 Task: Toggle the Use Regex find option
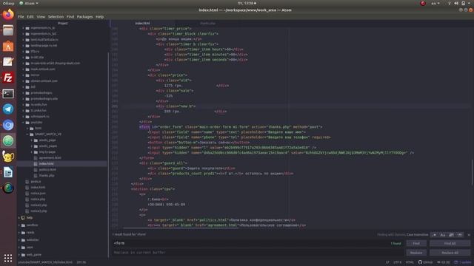pyautogui.click(x=435, y=235)
